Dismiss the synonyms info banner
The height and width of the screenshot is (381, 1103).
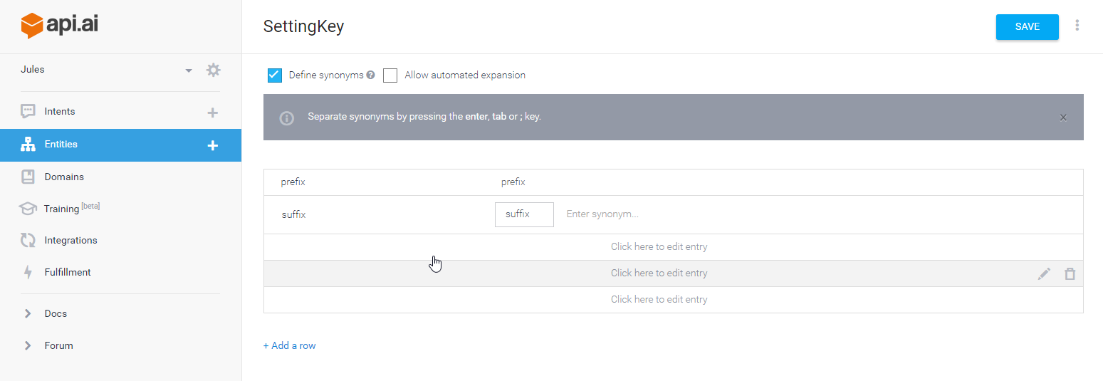(x=1063, y=118)
